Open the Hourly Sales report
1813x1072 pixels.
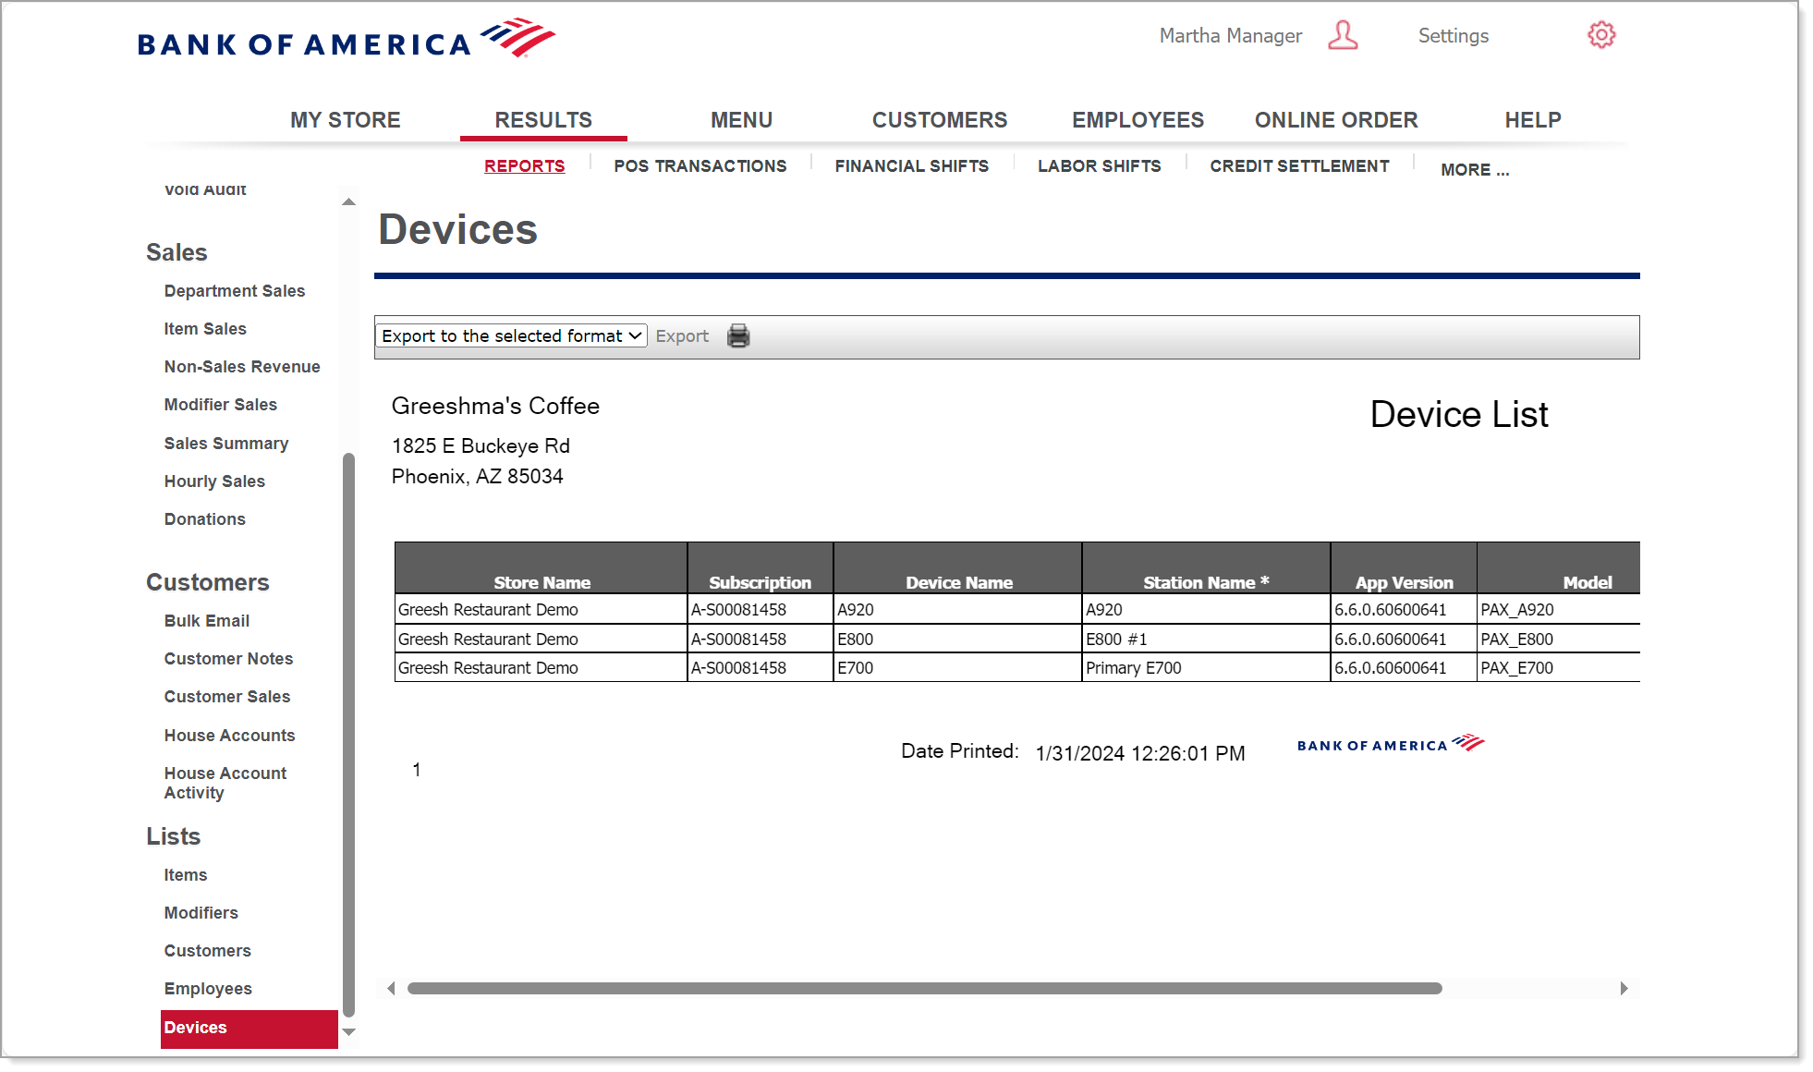(x=214, y=481)
